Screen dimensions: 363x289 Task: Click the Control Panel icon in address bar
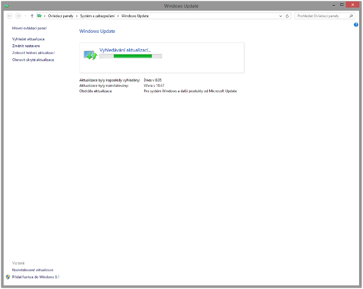point(40,16)
